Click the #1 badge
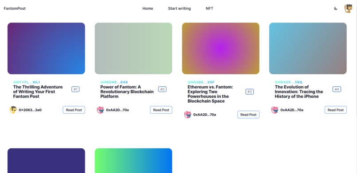The height and width of the screenshot is (173, 357). (x=75, y=89)
